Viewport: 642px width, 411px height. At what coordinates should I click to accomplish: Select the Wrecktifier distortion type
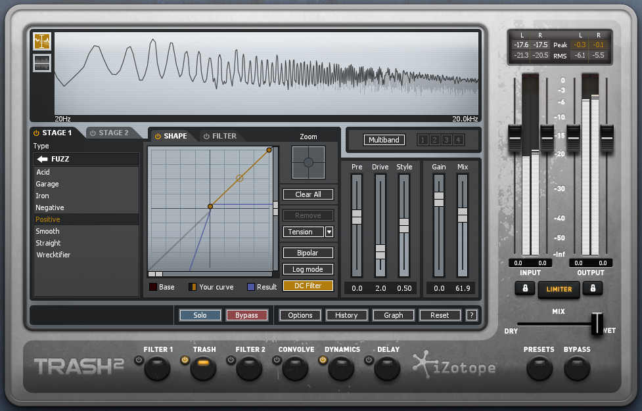tap(54, 255)
